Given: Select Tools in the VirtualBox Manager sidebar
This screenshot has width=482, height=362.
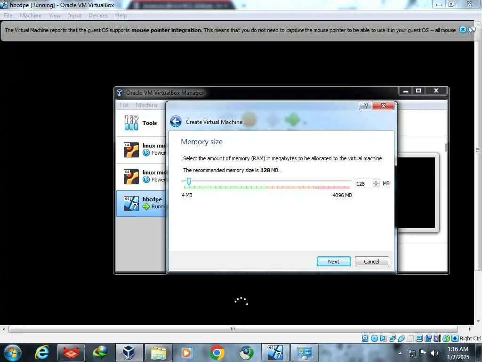Looking at the screenshot, I should [141, 123].
